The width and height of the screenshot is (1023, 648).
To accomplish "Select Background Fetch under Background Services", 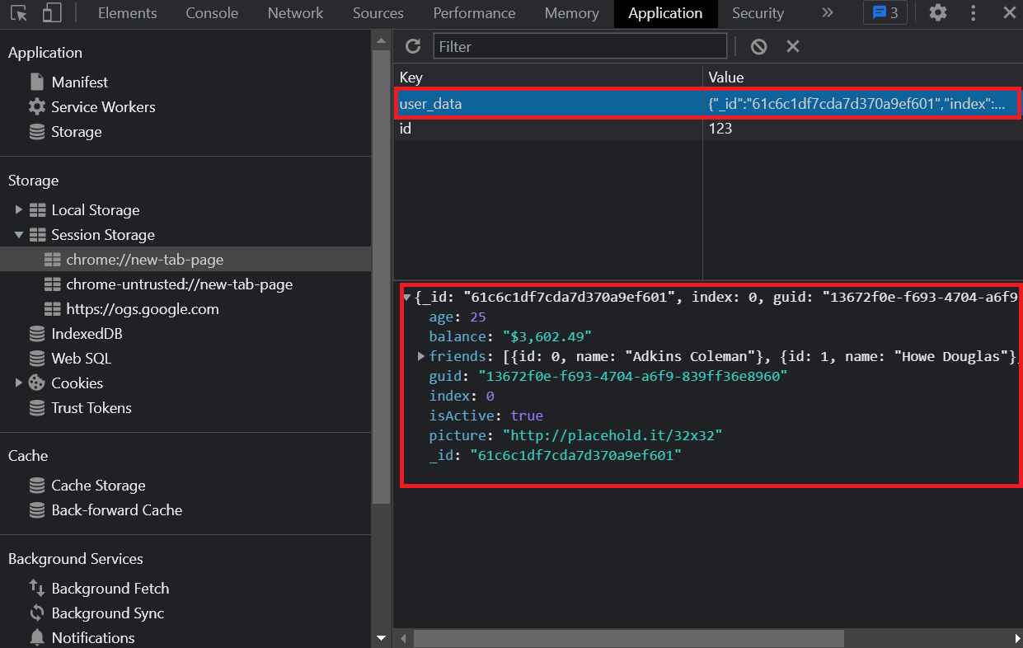I will tap(110, 588).
